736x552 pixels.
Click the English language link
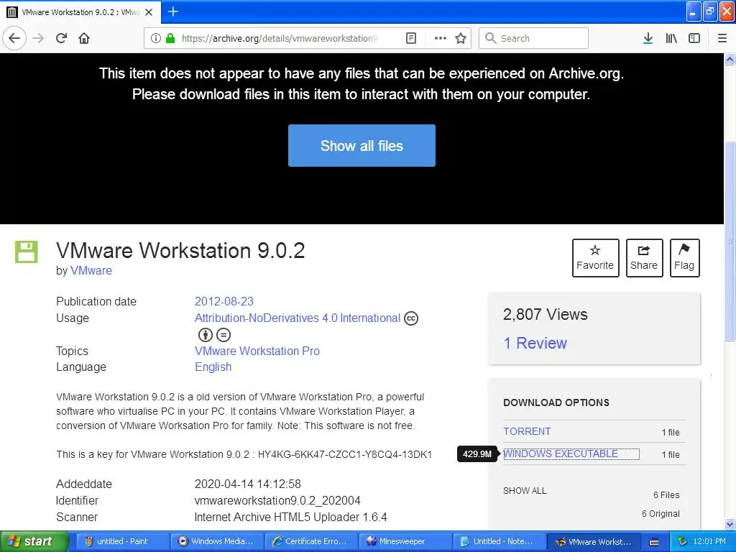[x=213, y=367]
